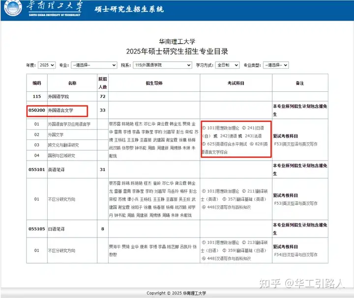Click the 拟招人数 column header

[103, 83]
